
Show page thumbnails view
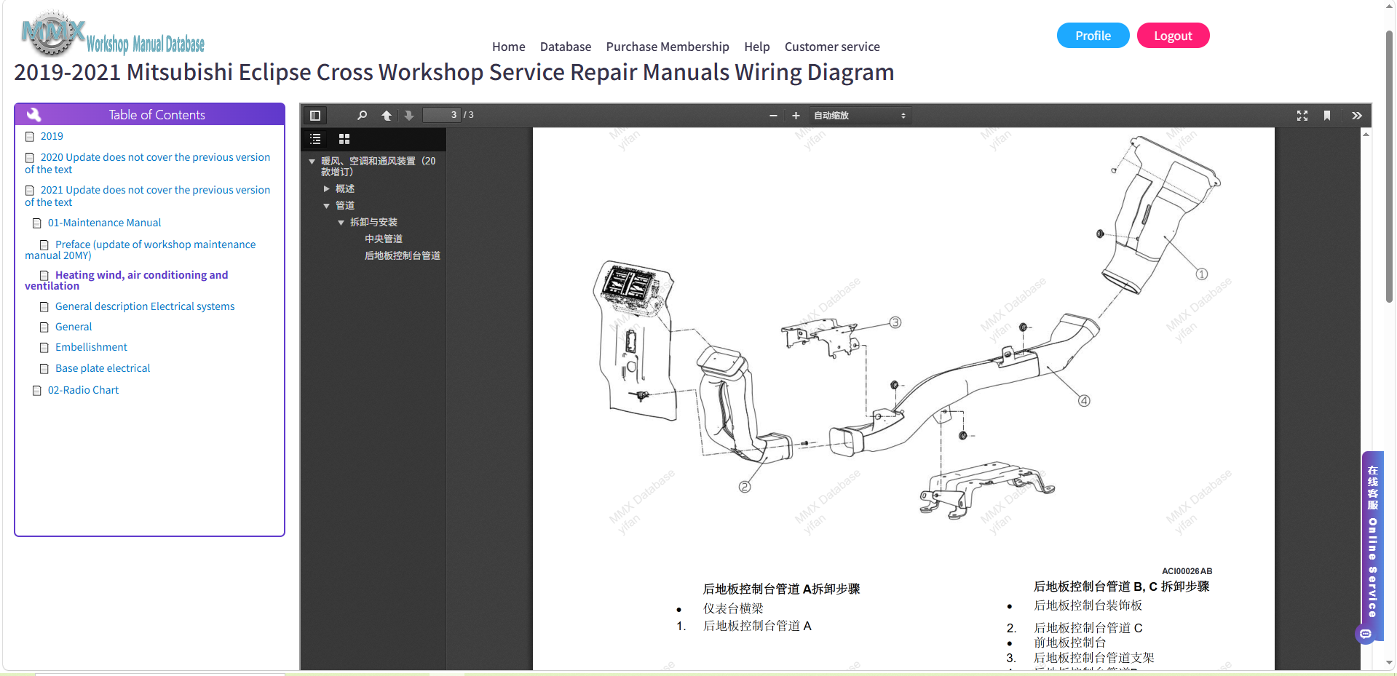coord(344,139)
